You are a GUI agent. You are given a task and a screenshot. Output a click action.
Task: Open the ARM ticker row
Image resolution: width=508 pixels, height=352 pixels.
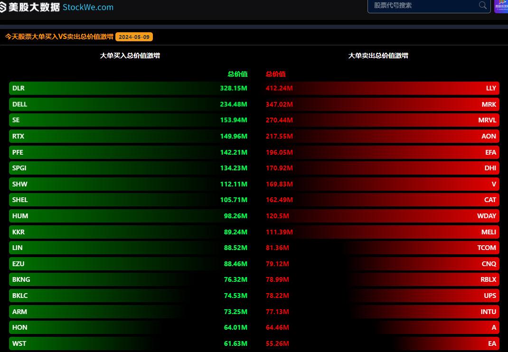coord(129,312)
